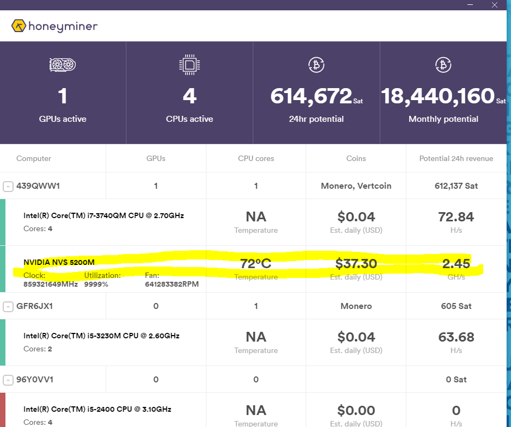Click the $0.00 estimated daily value
The image size is (511, 427).
pos(356,410)
